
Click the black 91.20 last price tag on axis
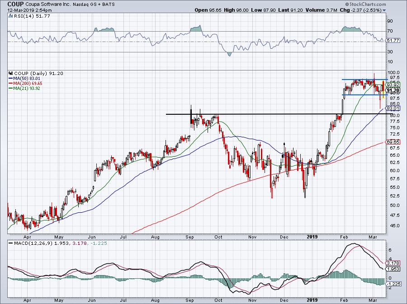[x=393, y=90]
